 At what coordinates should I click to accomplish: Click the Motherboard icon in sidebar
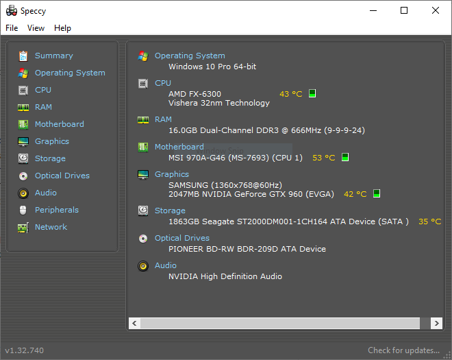pyautogui.click(x=23, y=124)
